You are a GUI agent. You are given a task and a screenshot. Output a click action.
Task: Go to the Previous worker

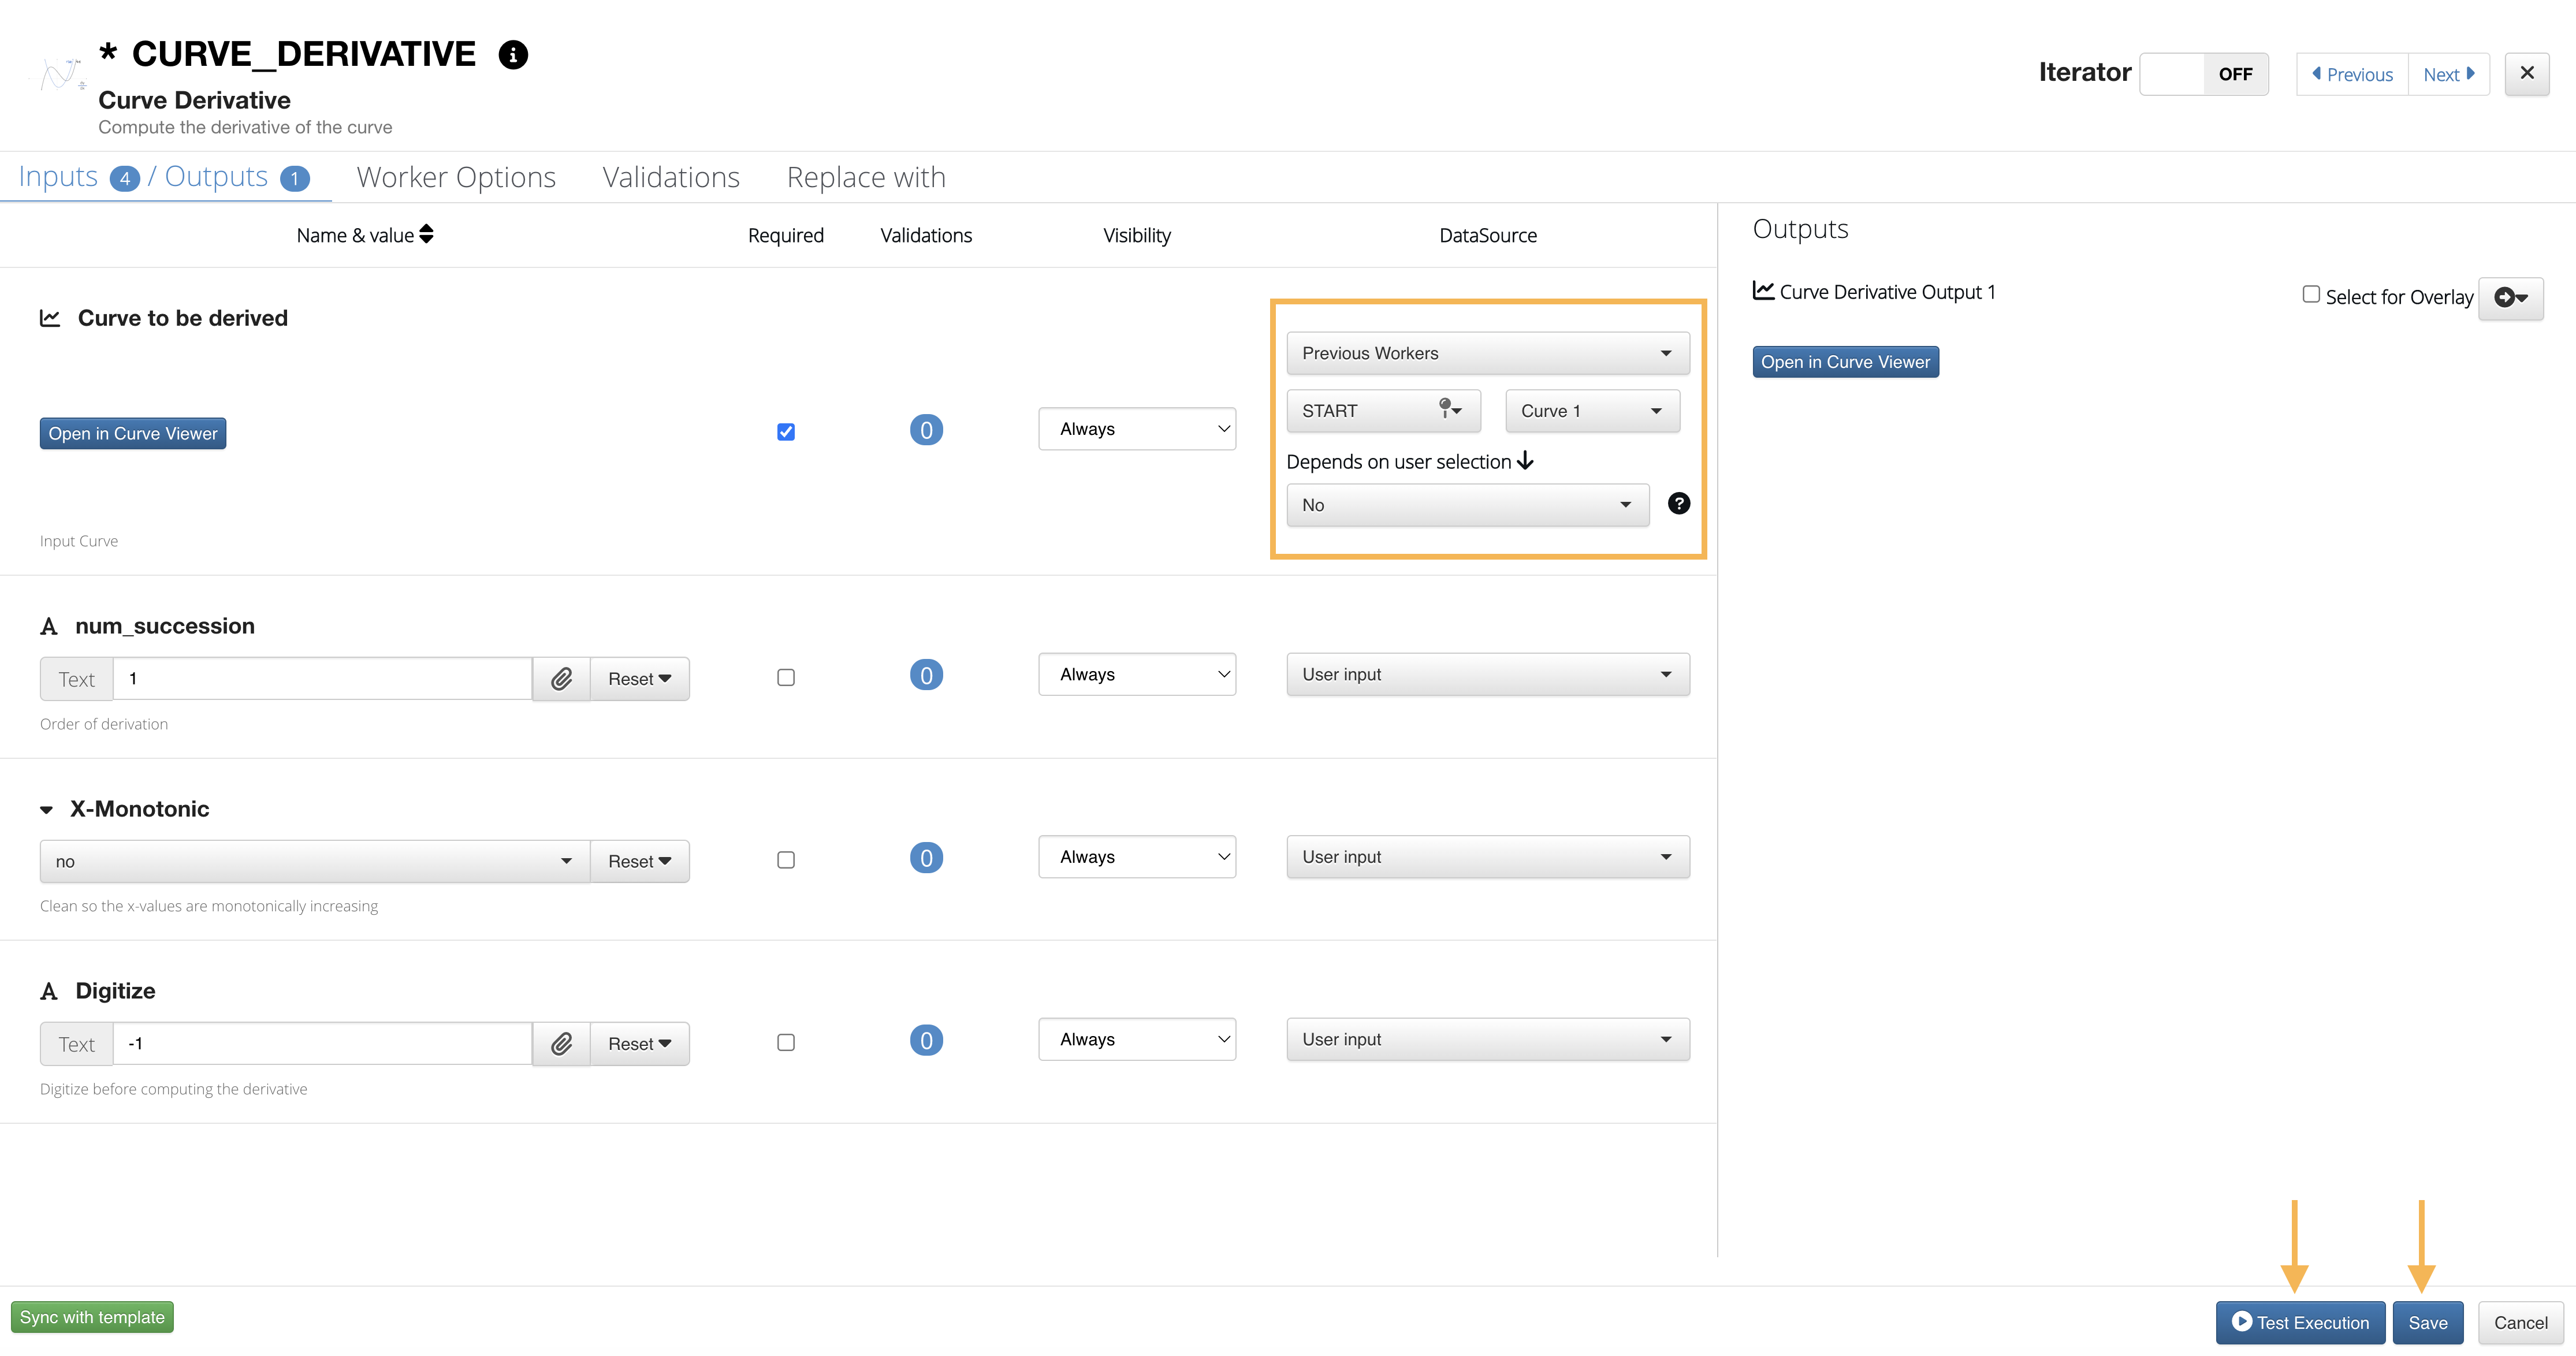[x=2352, y=74]
